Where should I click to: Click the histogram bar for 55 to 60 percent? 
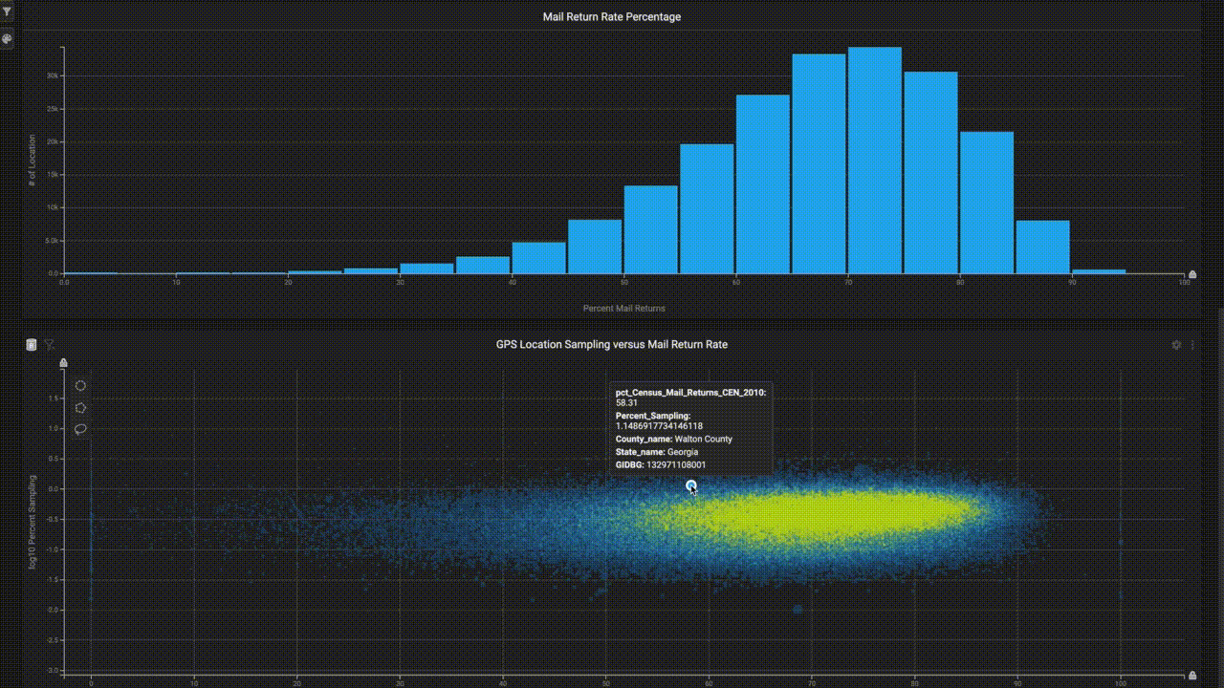point(707,209)
